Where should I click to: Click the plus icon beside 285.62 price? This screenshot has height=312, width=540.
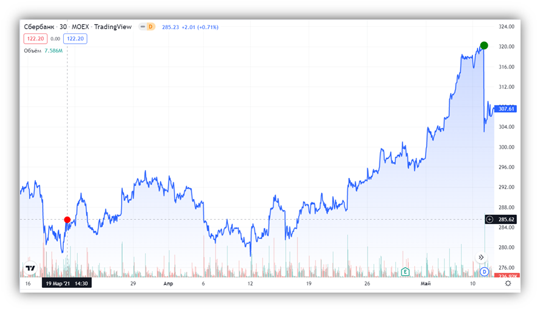click(490, 219)
